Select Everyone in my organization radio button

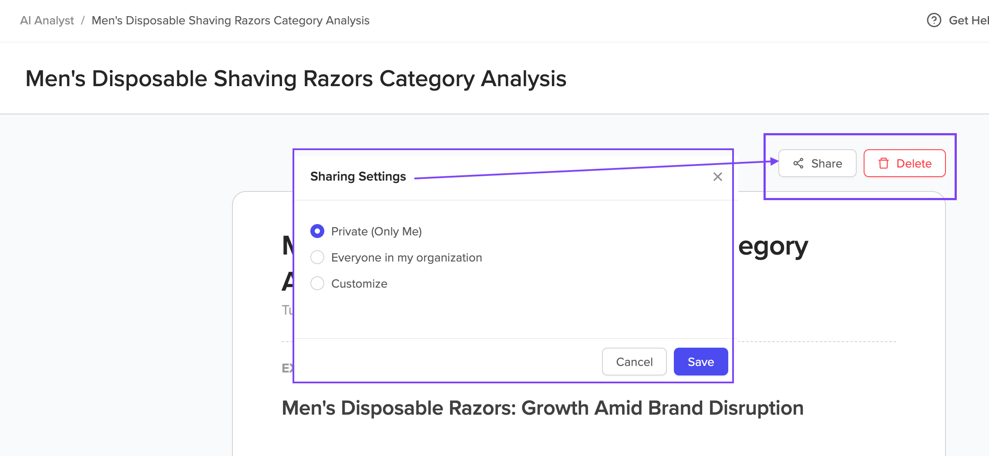tap(317, 257)
